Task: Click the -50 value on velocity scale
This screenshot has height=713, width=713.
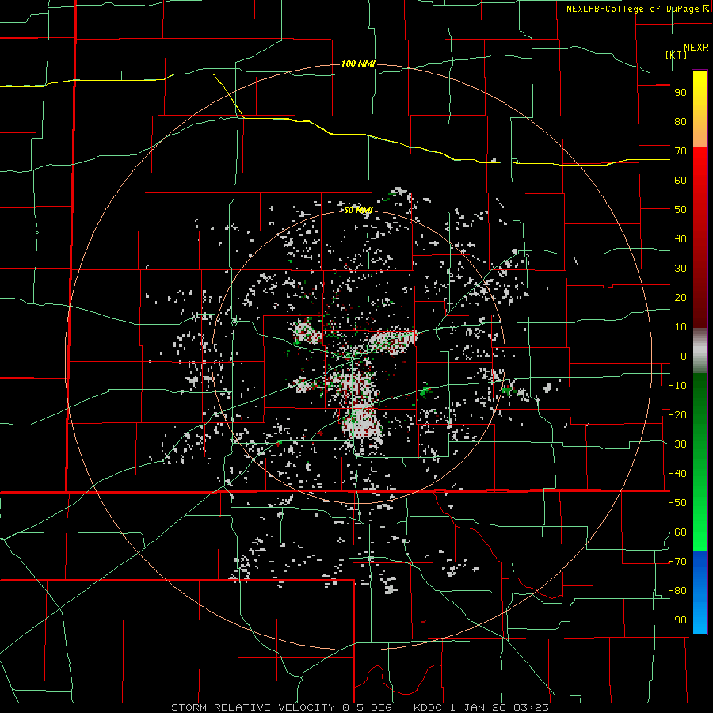Action: tap(677, 503)
